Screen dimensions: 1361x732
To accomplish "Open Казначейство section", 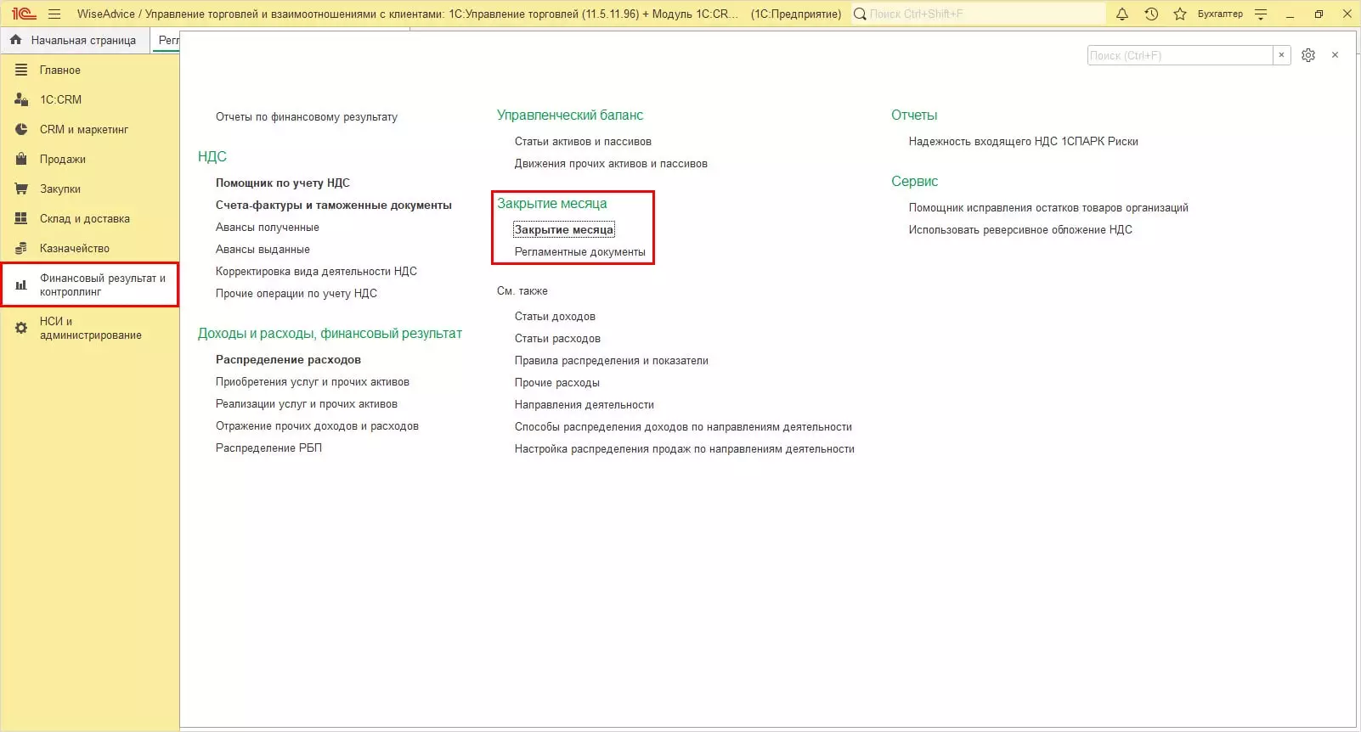I will [x=75, y=248].
